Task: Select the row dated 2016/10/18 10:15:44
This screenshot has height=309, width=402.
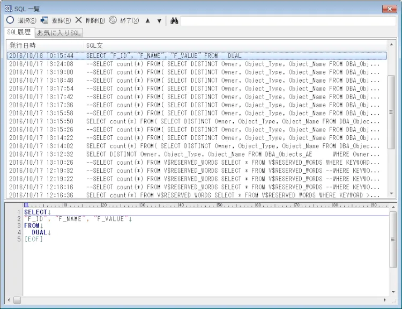Action: (x=197, y=56)
